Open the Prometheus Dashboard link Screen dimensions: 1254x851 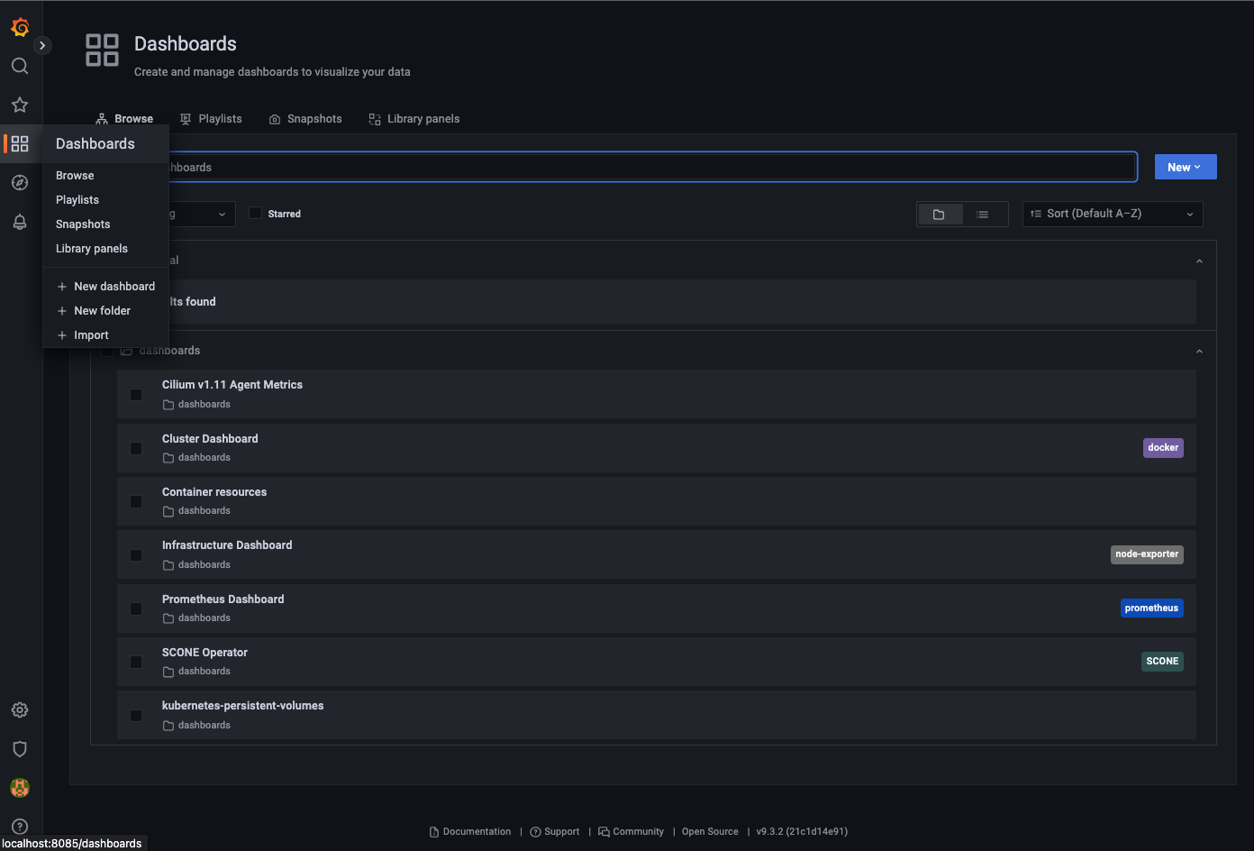(223, 599)
